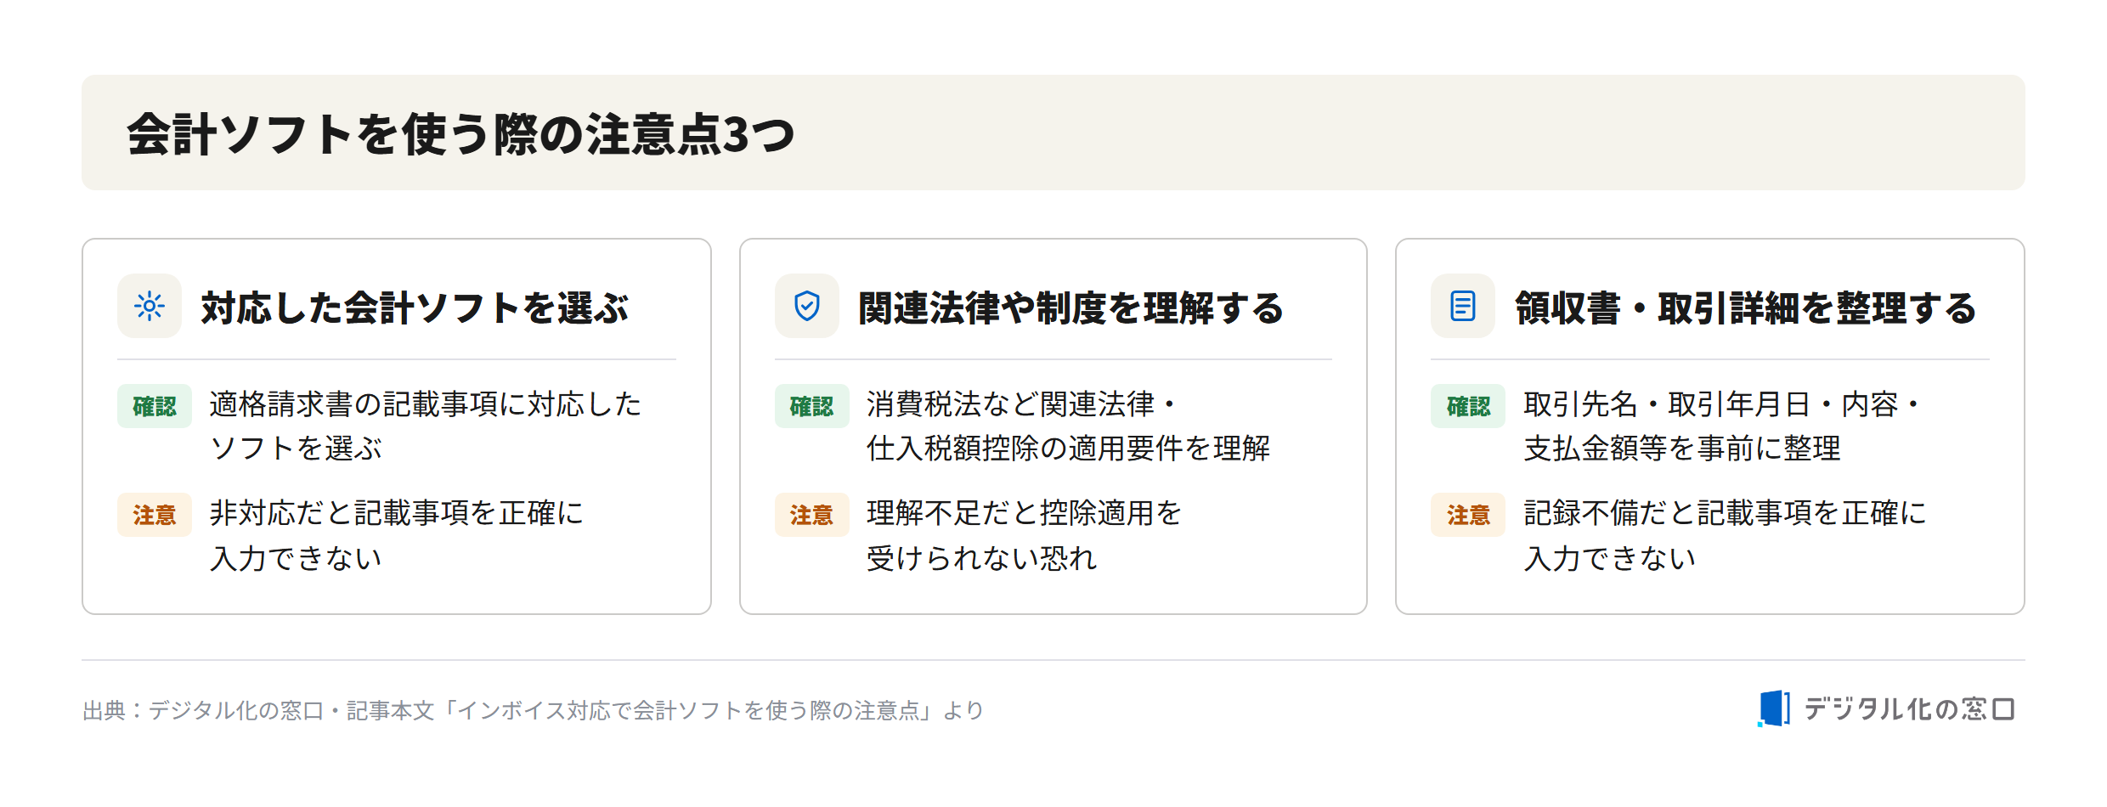Click the document icon in the third card
Screen dimensions: 2107x807
click(1463, 306)
